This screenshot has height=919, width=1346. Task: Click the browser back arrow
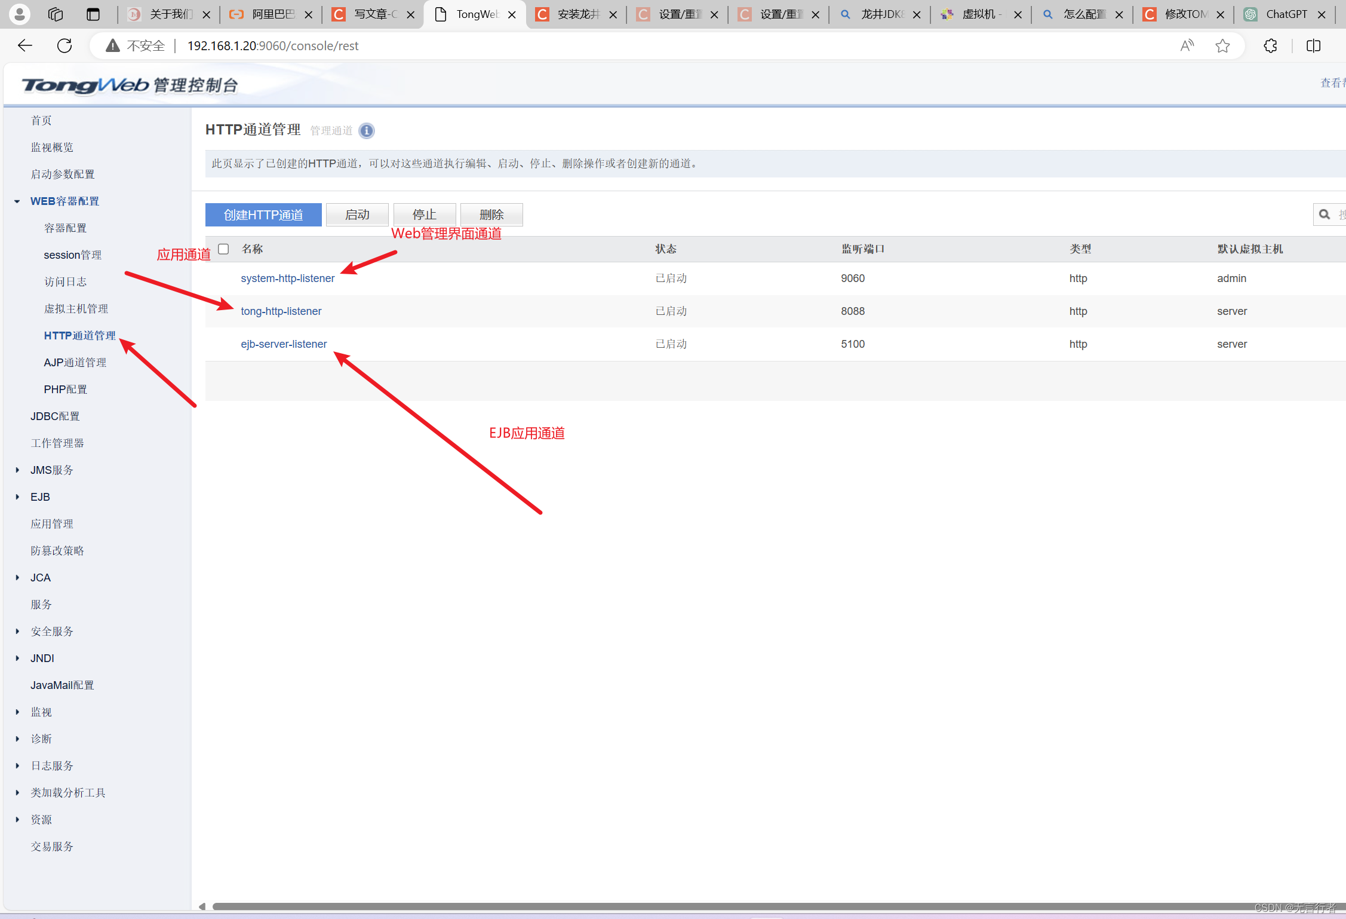(25, 46)
